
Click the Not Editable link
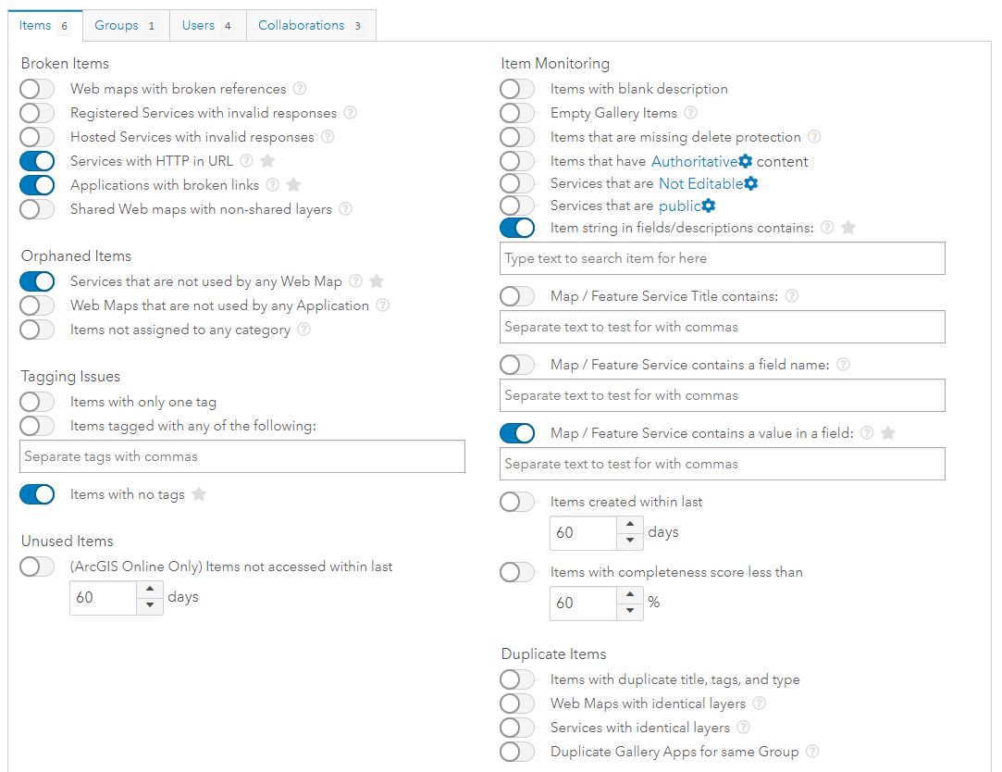700,183
